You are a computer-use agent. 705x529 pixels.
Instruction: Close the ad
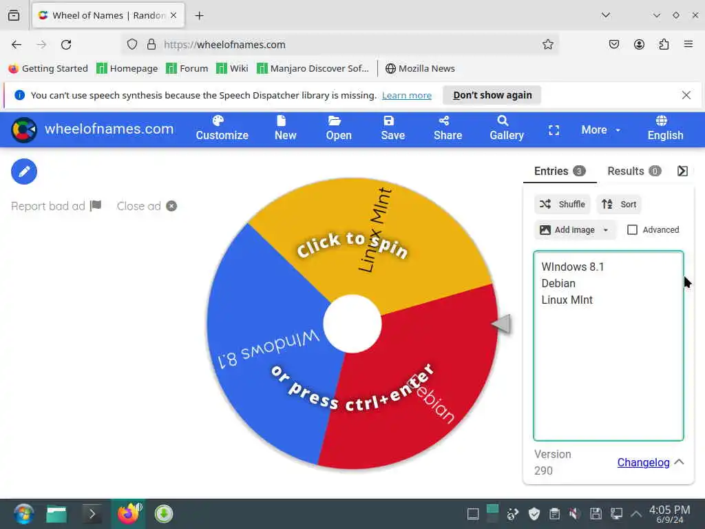[x=147, y=206]
